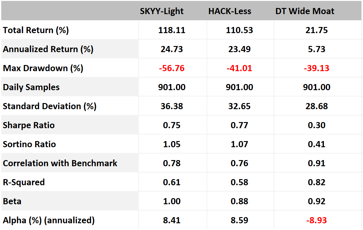Screen dimensions: 363x230
Task: Select the Sortino Ratio label cell
Action: (29, 144)
